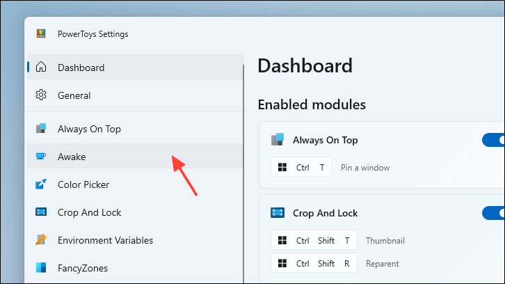Click the 'PowerToys Settings' window title

93,34
